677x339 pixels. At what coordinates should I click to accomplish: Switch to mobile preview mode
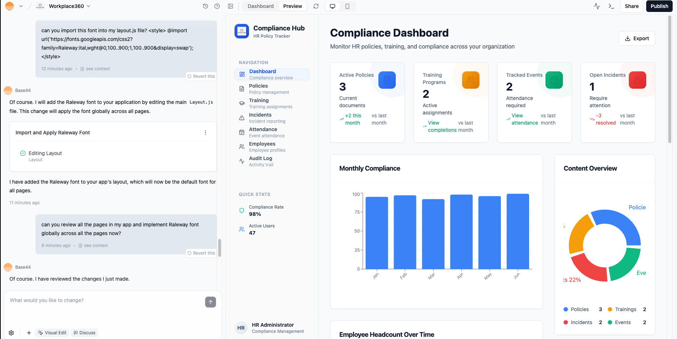[347, 6]
